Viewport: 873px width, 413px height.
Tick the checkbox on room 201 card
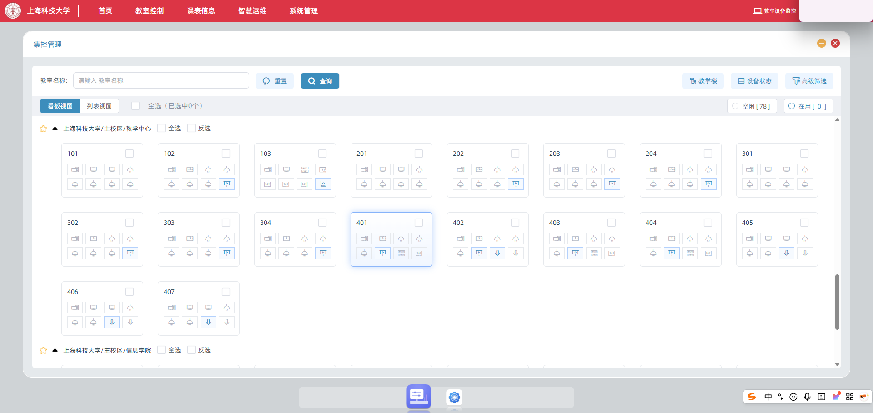(x=419, y=154)
